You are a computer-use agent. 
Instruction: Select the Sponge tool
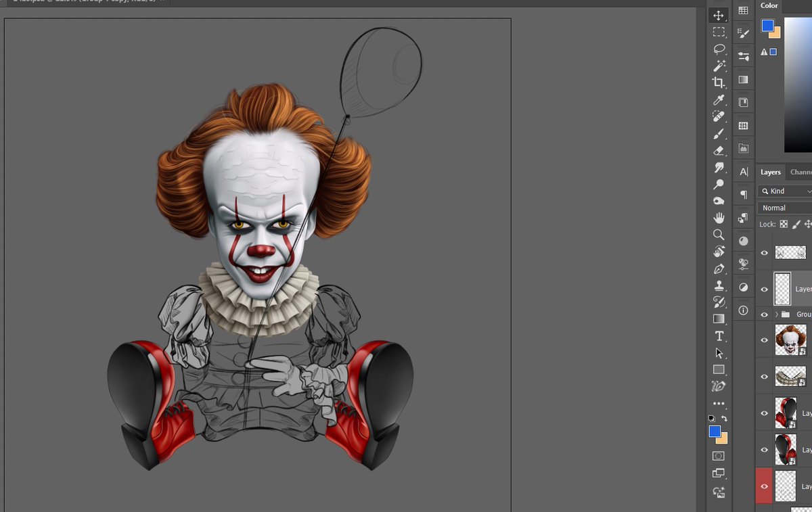[x=719, y=201]
